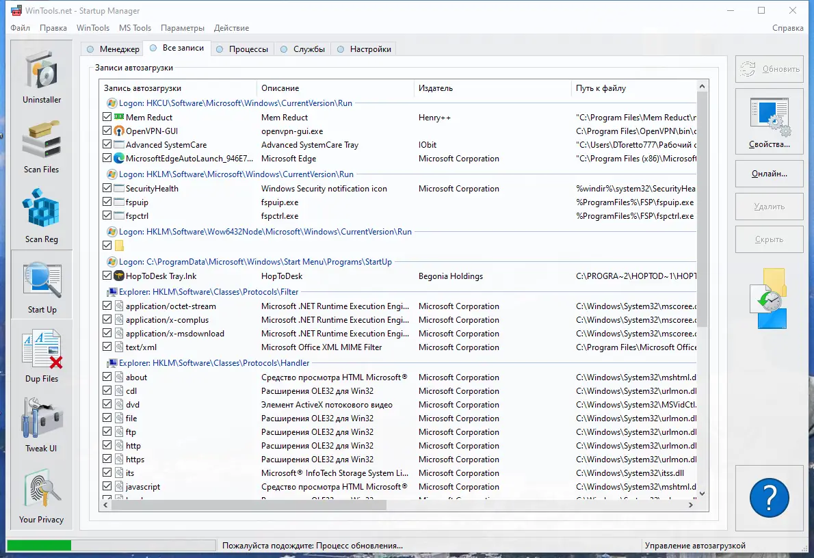
Task: Select the Процессы radio tab
Action: tap(242, 49)
